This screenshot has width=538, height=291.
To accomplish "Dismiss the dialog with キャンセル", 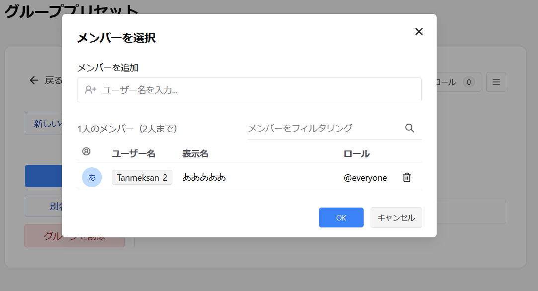I will tap(396, 218).
